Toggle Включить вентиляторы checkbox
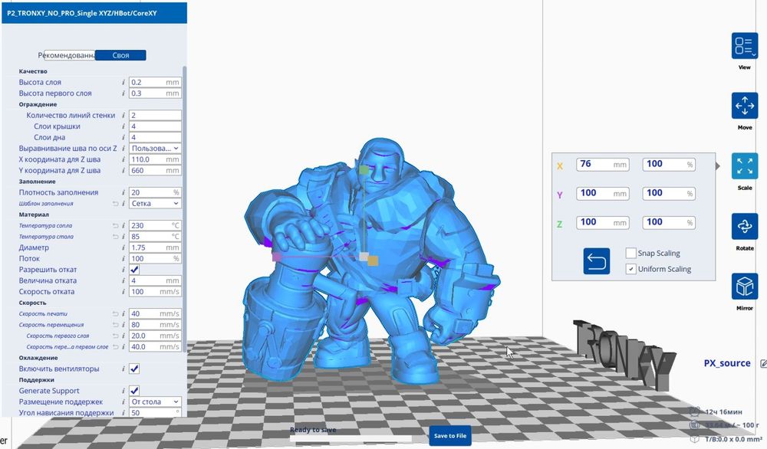The image size is (767, 449). tap(134, 369)
